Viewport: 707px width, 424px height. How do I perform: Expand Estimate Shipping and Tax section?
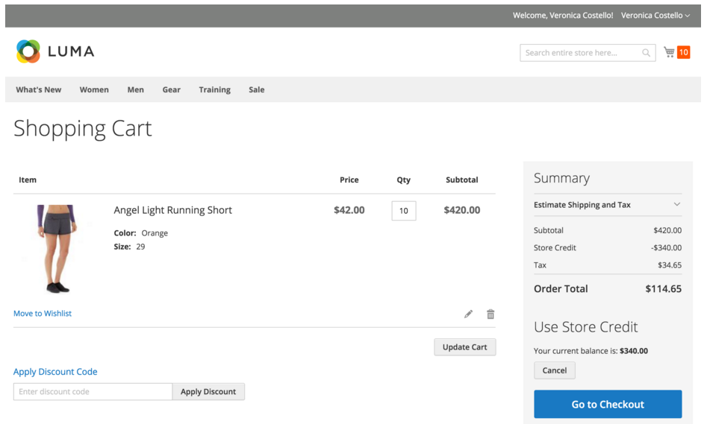[x=608, y=205]
